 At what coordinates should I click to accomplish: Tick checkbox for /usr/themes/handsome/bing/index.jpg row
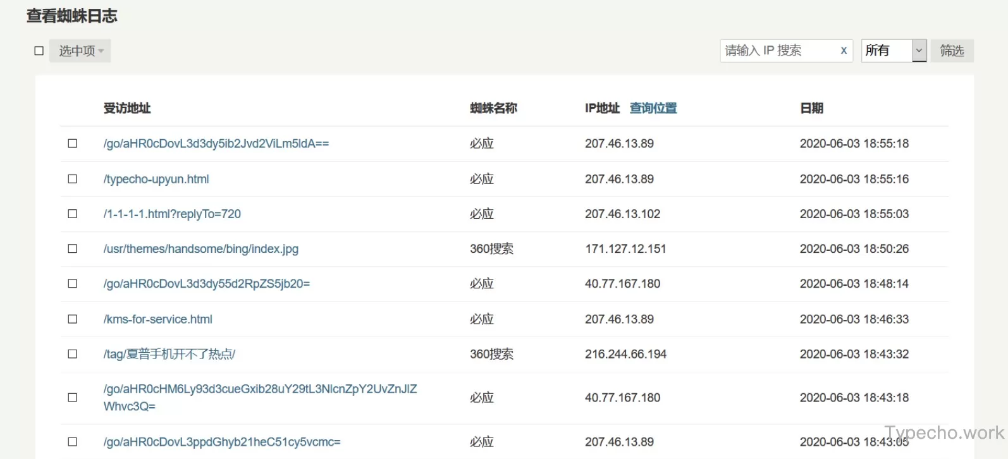(x=73, y=248)
